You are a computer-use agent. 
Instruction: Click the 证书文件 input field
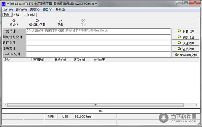point(98,49)
